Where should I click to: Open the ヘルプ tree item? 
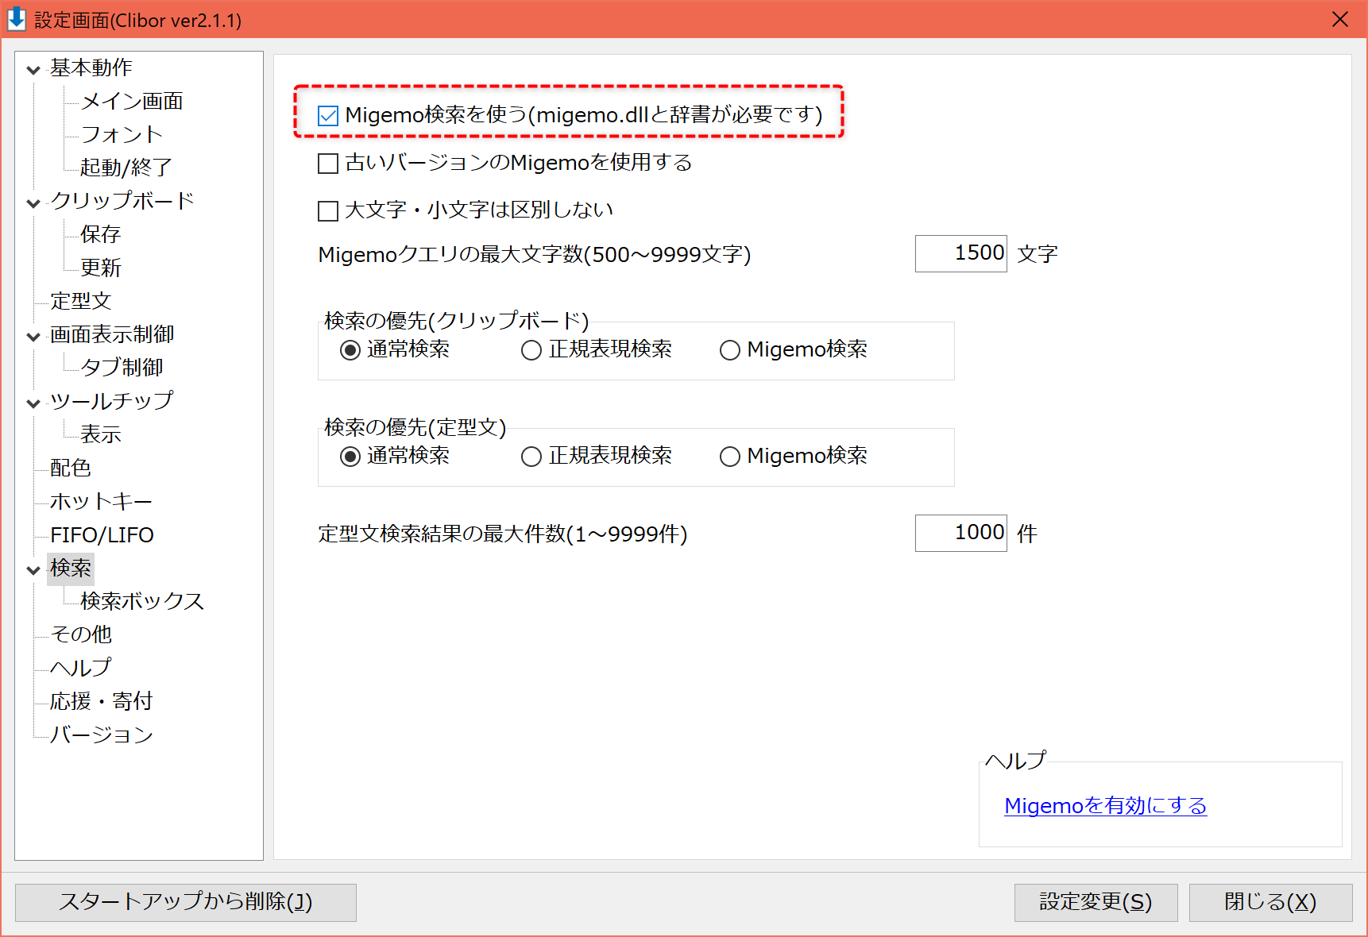click(x=81, y=668)
